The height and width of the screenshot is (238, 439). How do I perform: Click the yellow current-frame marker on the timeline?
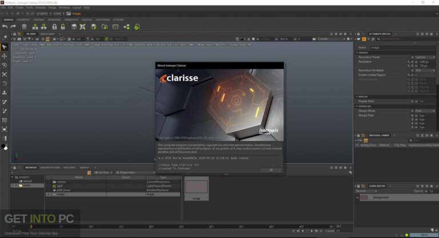[31, 226]
